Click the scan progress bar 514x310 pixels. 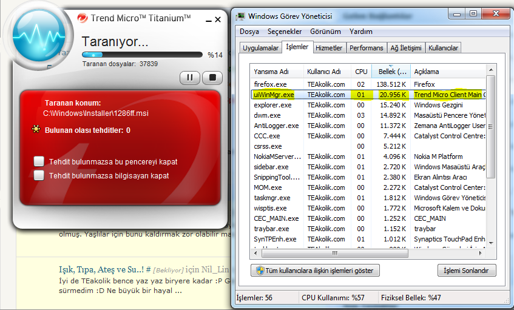pyautogui.click(x=142, y=55)
